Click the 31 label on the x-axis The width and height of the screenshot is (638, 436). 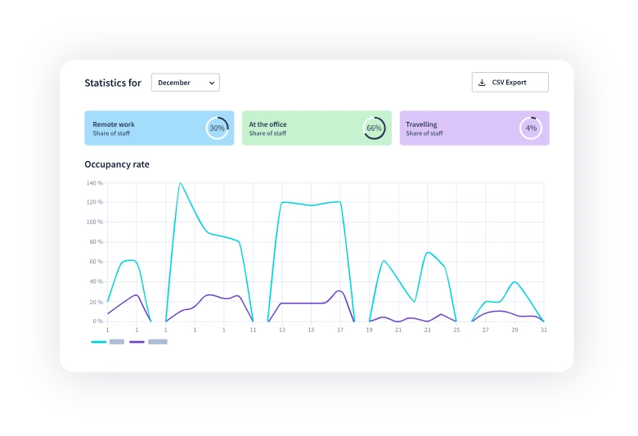point(543,330)
